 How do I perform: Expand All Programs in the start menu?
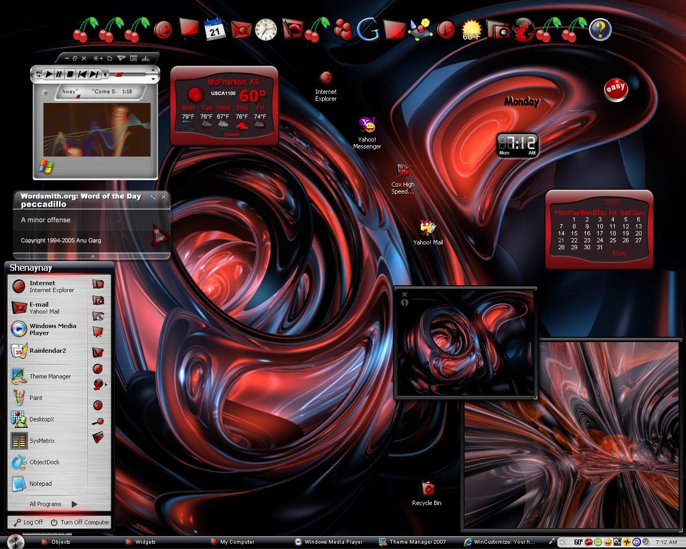coord(54,504)
